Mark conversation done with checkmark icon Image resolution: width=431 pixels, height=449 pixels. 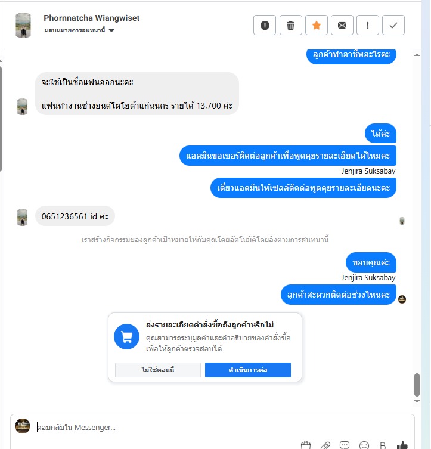pyautogui.click(x=393, y=25)
